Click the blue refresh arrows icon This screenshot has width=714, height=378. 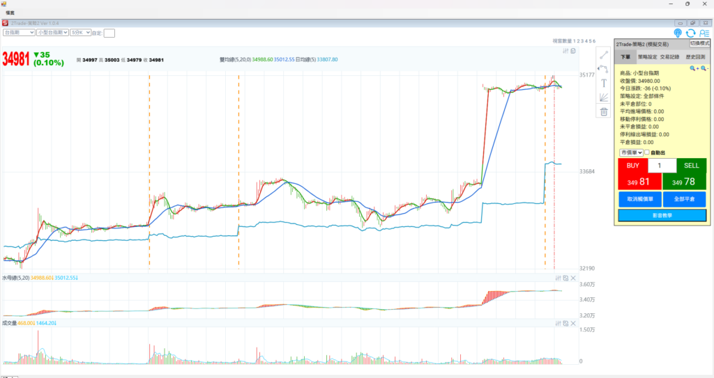[690, 33]
